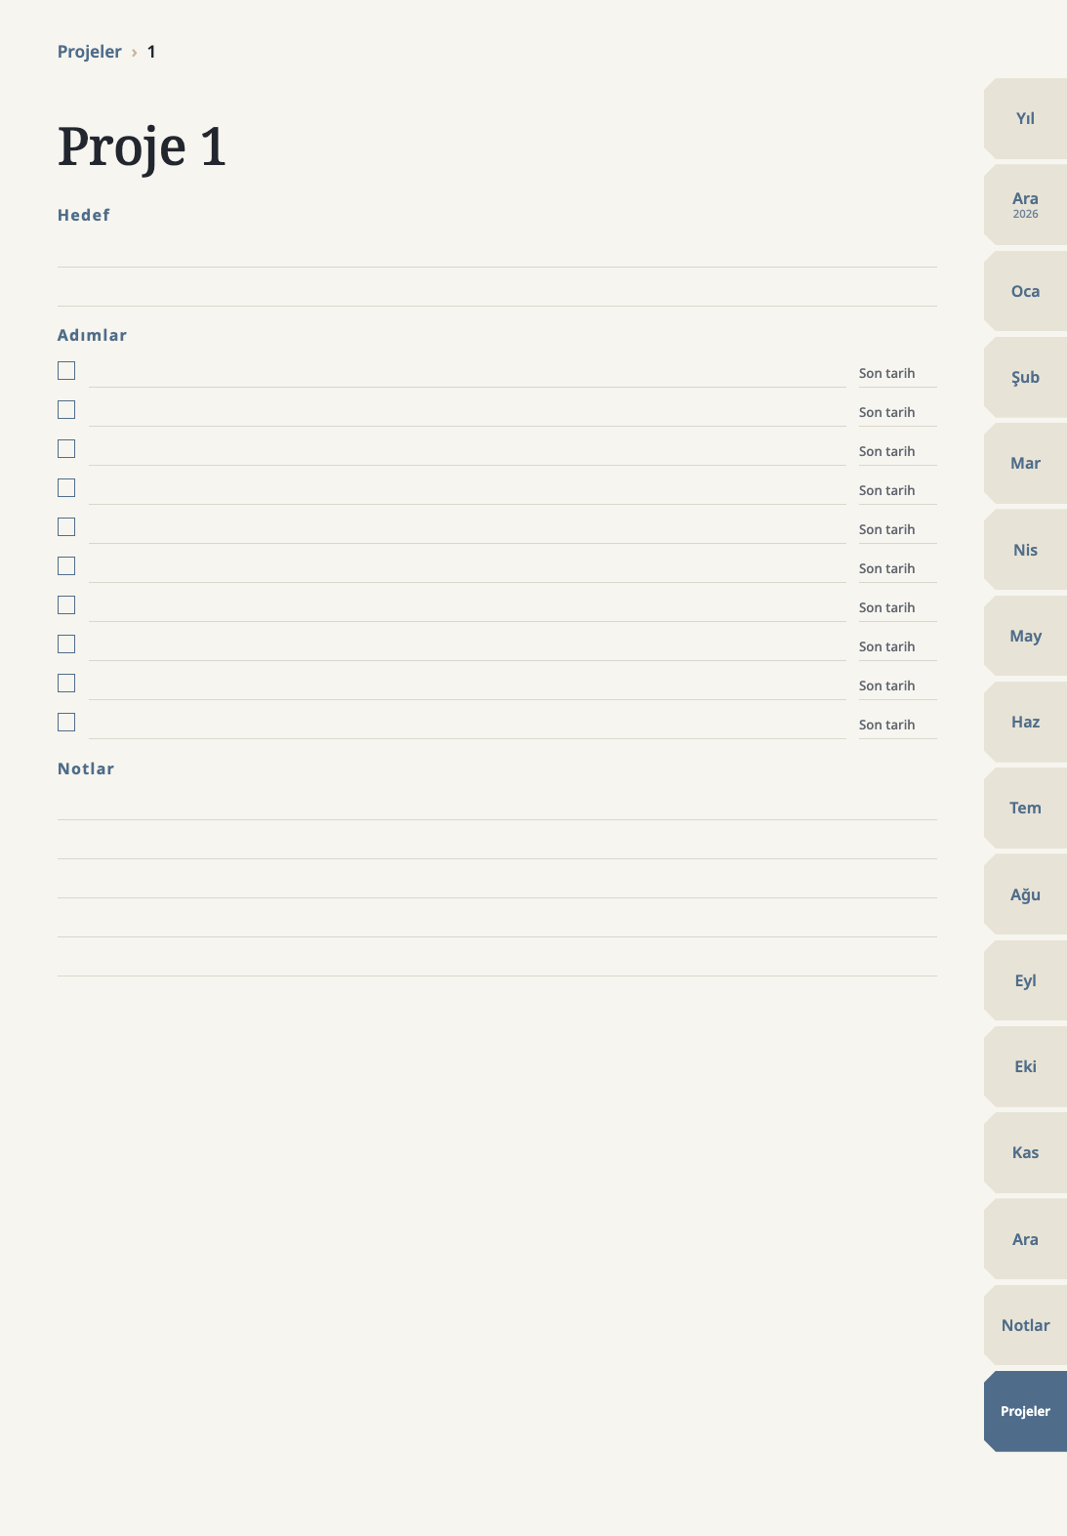Open the Yıl tab
This screenshot has width=1067, height=1536.
tap(1025, 118)
